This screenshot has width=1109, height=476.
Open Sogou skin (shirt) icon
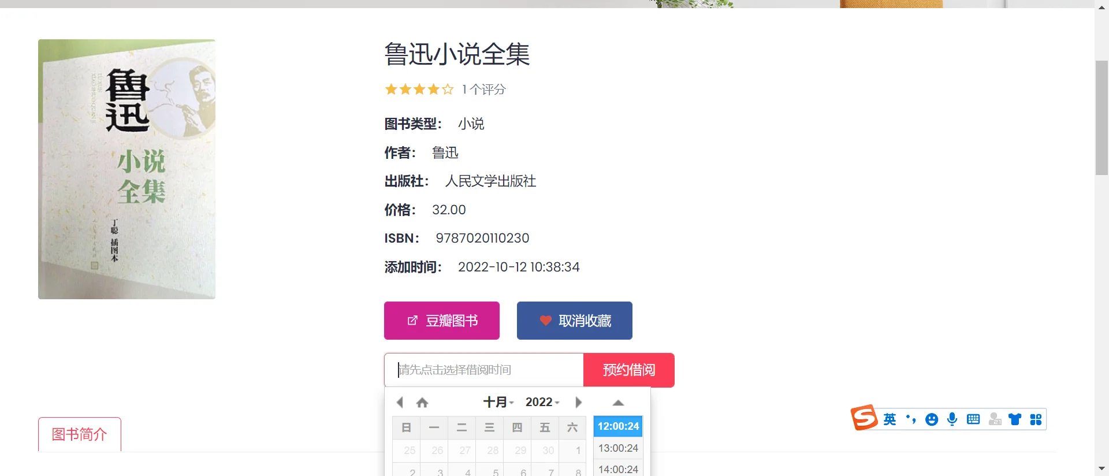tap(1015, 419)
